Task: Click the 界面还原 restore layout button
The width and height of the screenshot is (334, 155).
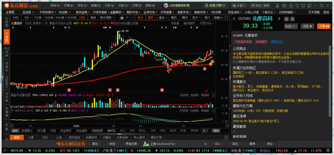Action: (131, 144)
